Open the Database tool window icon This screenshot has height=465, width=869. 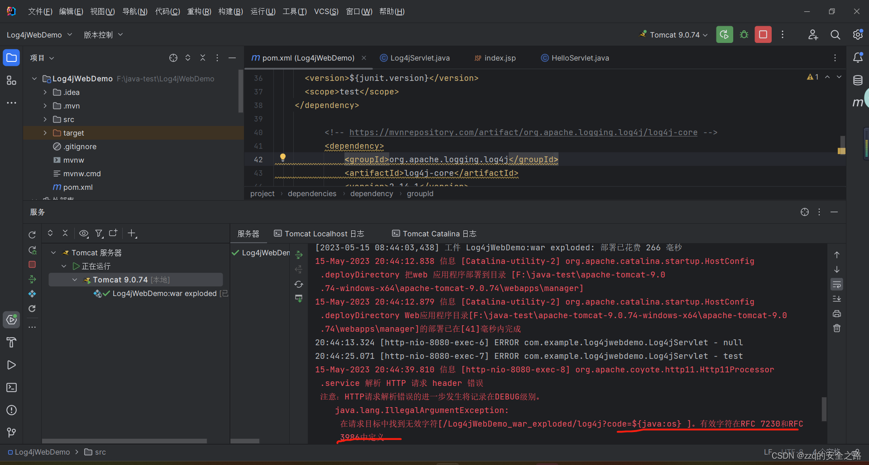tap(858, 80)
